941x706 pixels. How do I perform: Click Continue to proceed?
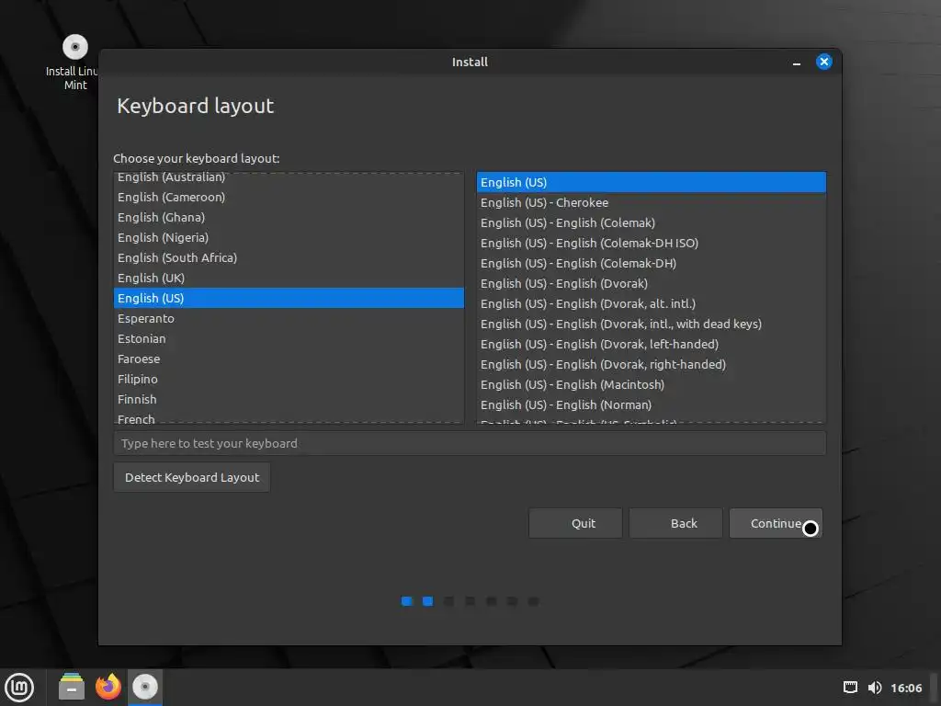coord(776,523)
